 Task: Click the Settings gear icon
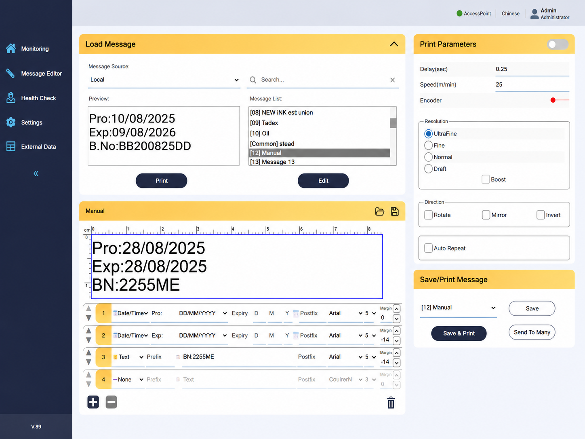pos(11,122)
